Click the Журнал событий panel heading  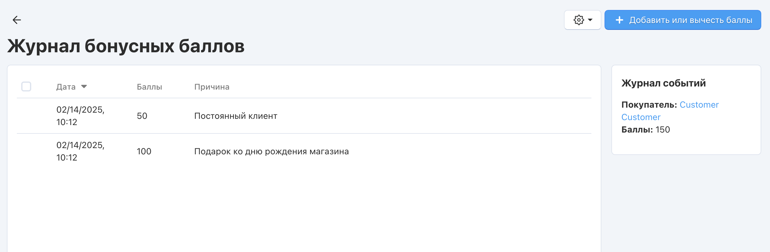664,83
